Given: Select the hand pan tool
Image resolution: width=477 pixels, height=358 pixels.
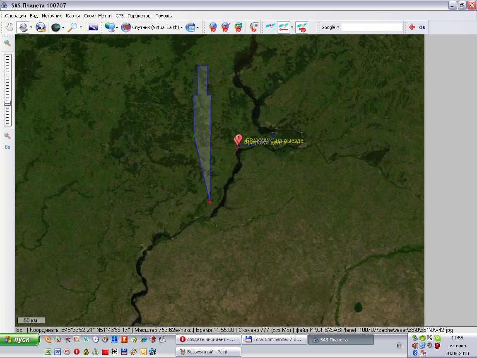Looking at the screenshot, I should [x=9, y=27].
